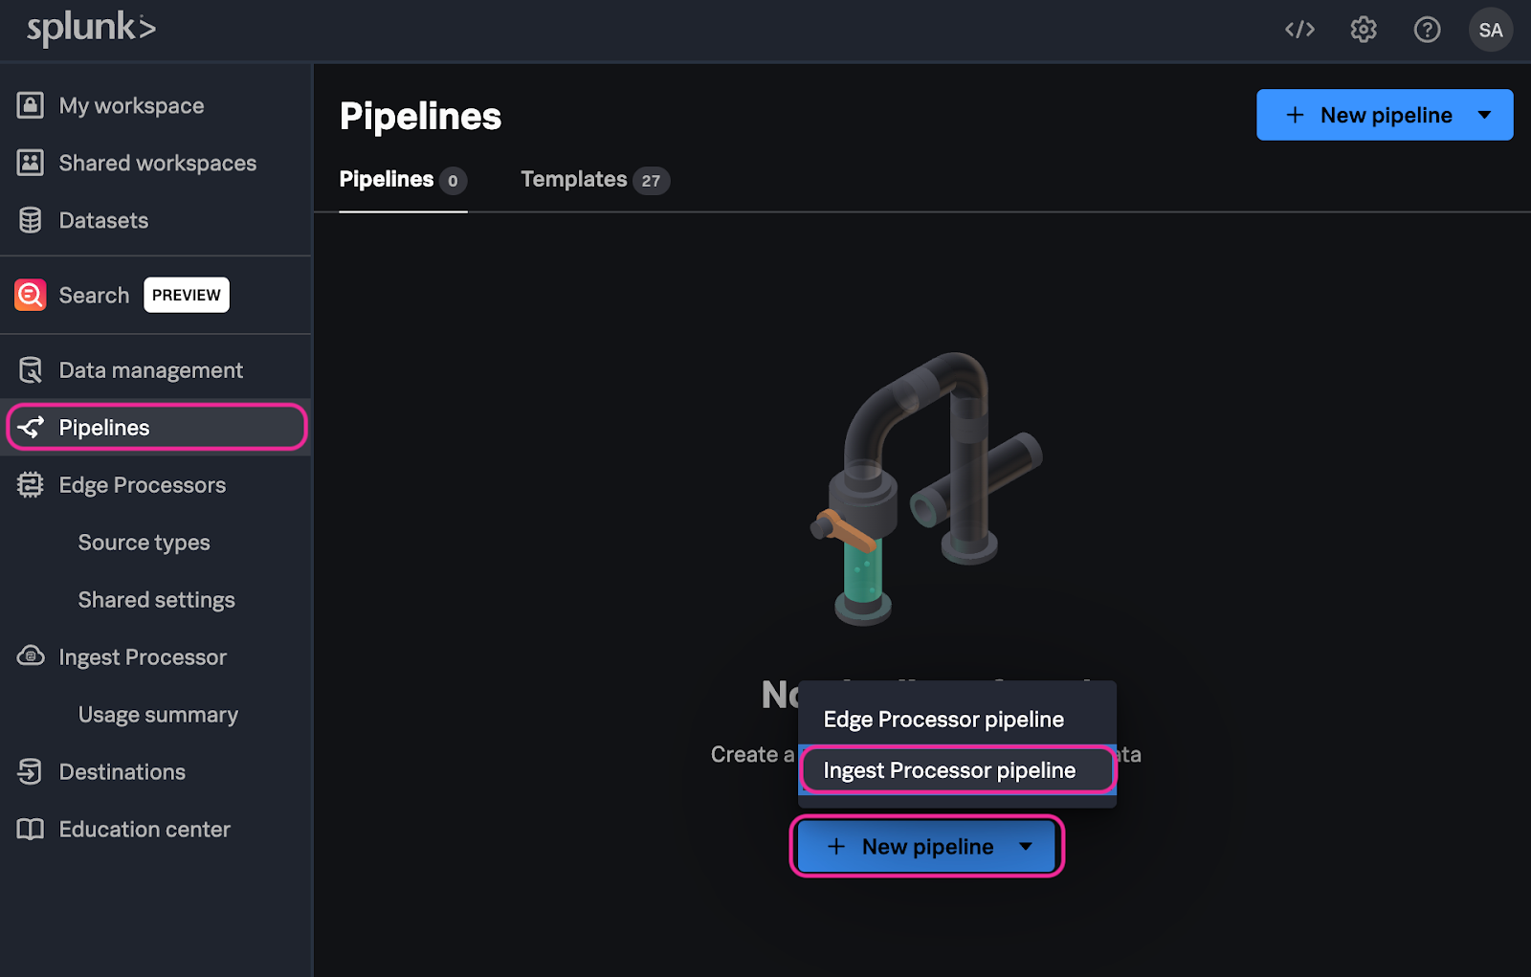Open Datasets from the sidebar

(30, 220)
